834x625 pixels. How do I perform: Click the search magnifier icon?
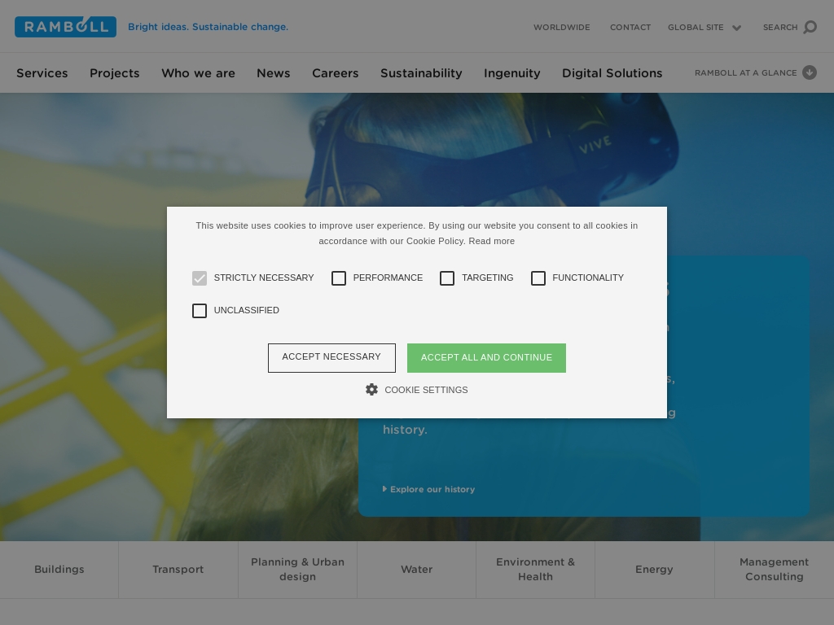pyautogui.click(x=810, y=28)
